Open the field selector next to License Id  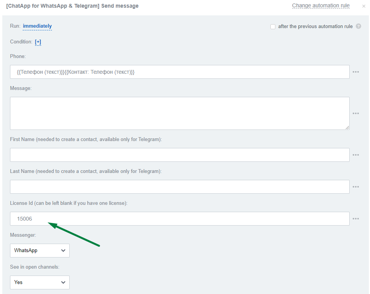pos(356,218)
